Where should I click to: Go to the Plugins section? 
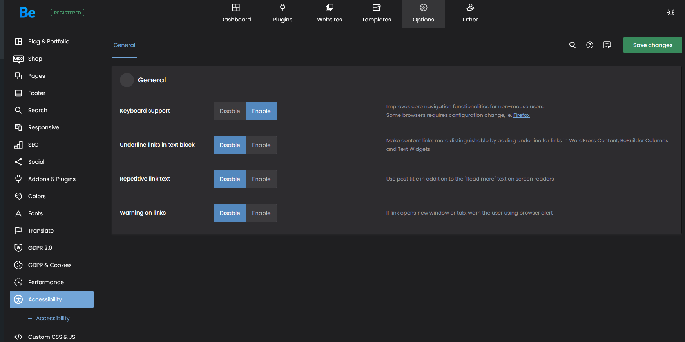283,14
